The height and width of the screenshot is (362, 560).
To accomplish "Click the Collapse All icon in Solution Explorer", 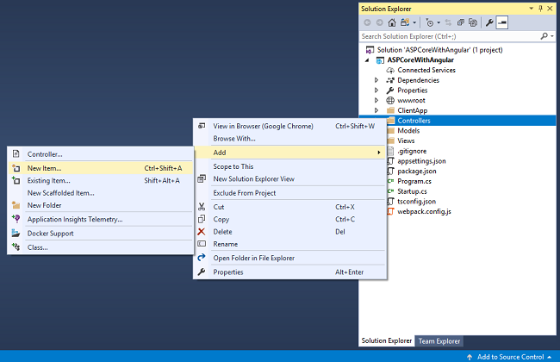I will coord(461,23).
